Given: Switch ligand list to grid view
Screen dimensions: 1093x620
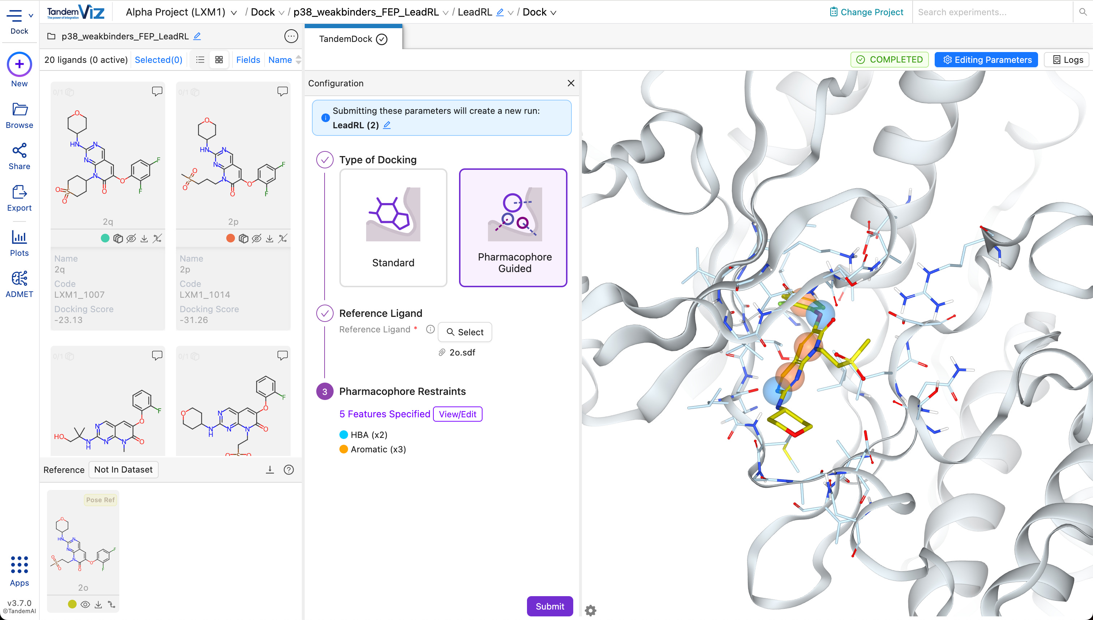Looking at the screenshot, I should click(219, 60).
